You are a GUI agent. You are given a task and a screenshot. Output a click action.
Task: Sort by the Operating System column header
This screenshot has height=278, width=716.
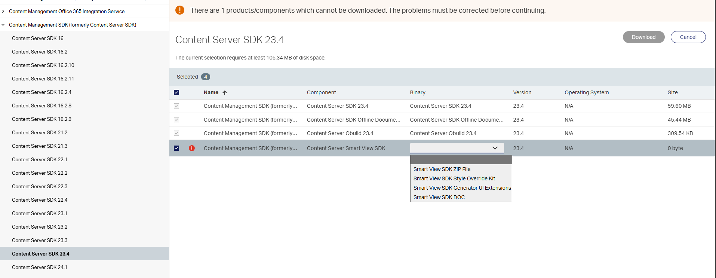click(587, 92)
